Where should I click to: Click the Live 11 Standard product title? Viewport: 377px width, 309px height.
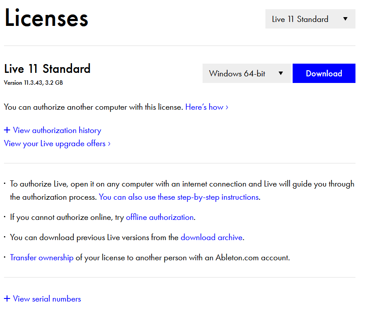(47, 69)
